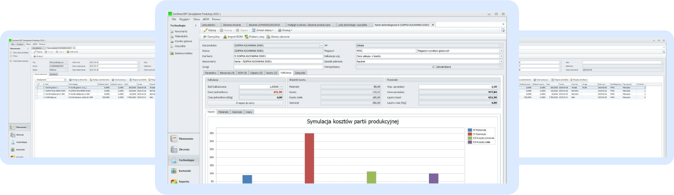Click the Utwórz zlecenie toolbar icon
The height and width of the screenshot is (195, 674).
[268, 36]
